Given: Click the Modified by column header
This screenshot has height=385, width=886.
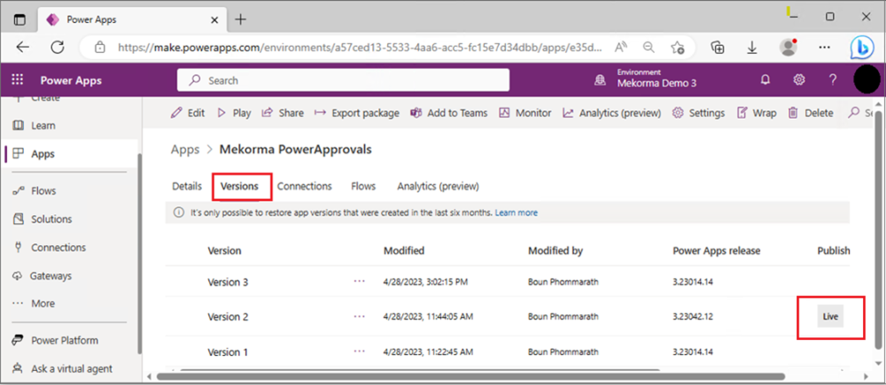Looking at the screenshot, I should (556, 250).
